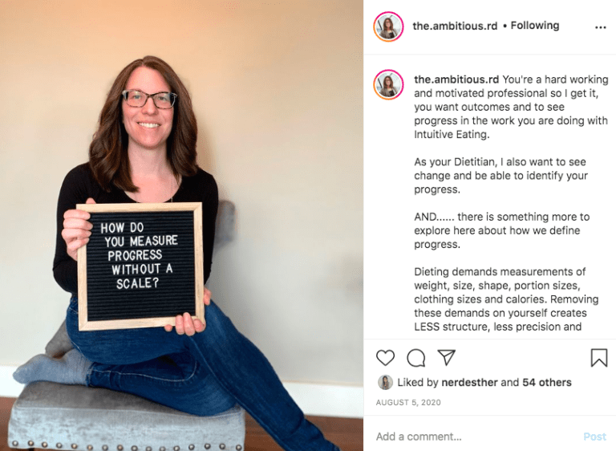Click the small nerdesther liker avatar
Image resolution: width=616 pixels, height=451 pixels.
tap(385, 382)
